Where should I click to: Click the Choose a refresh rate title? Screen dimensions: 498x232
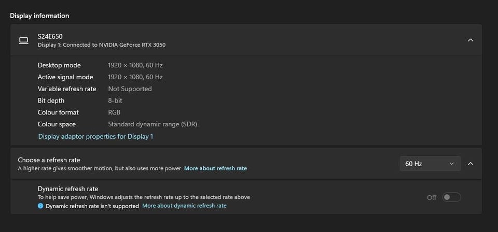click(x=49, y=160)
